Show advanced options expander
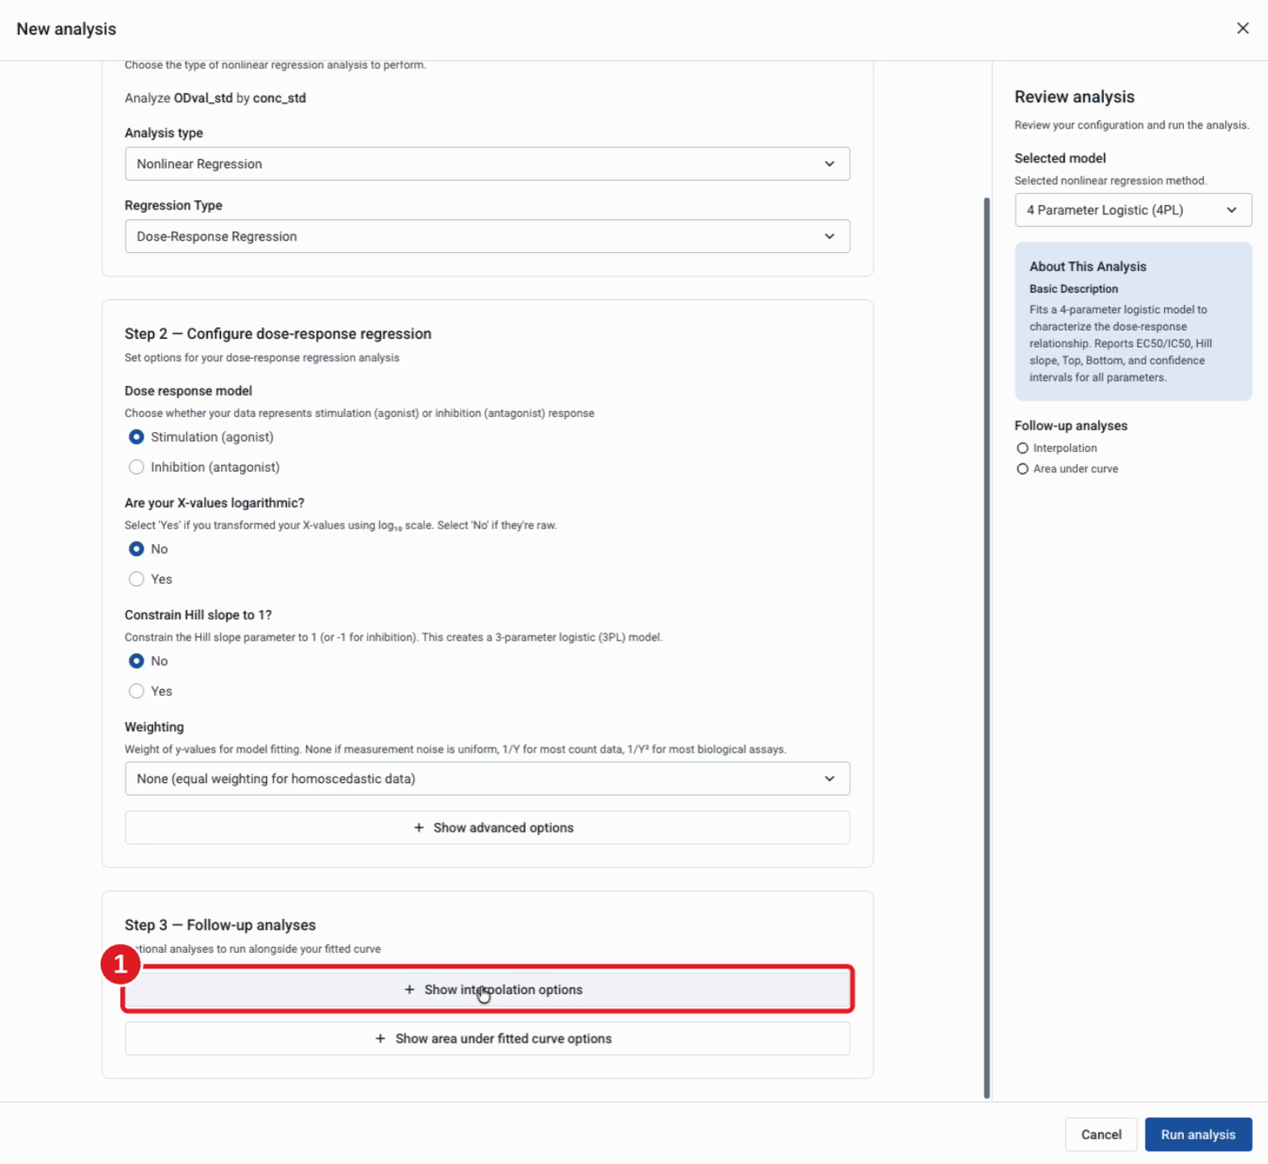The image size is (1268, 1164). tap(487, 828)
